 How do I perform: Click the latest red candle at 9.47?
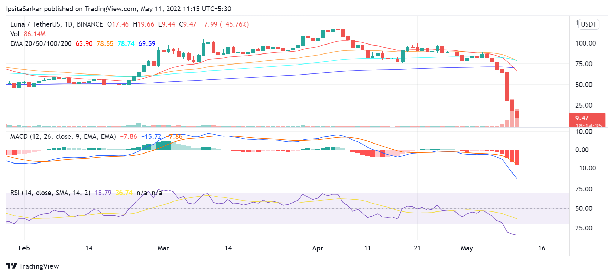tap(517, 114)
